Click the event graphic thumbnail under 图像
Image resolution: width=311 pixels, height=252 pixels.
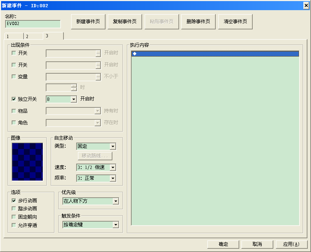pos(28,162)
